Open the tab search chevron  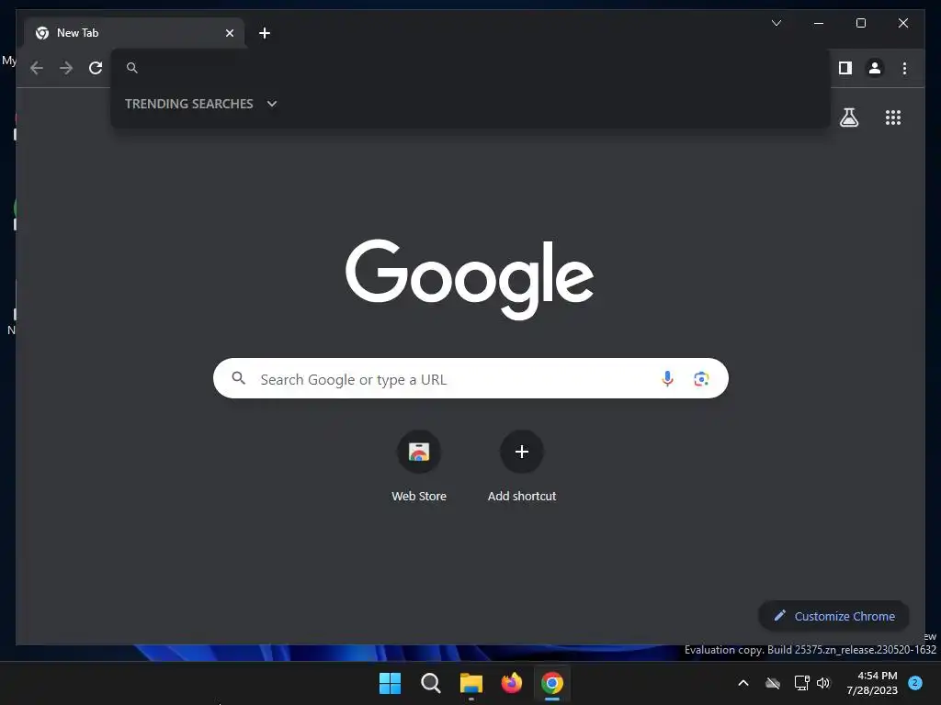[776, 23]
